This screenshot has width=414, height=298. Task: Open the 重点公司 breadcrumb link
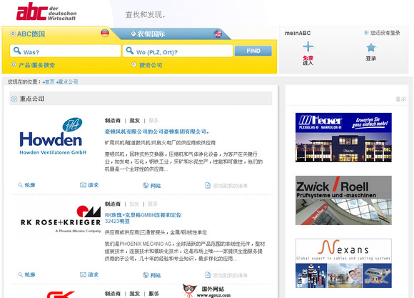(67, 82)
